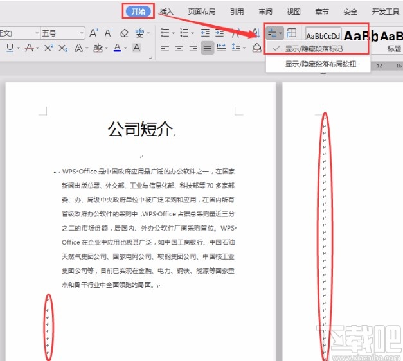Apply the 标题 heading style
Viewport: 403px width, 361px height.
click(394, 48)
